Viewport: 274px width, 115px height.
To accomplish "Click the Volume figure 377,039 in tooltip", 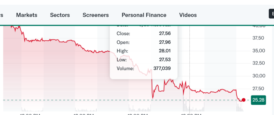I will (x=162, y=68).
